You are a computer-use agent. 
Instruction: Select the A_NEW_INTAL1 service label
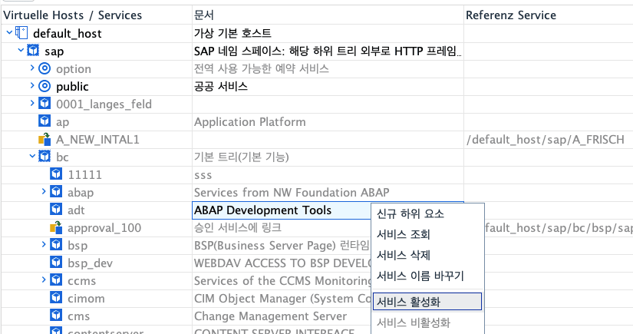97,139
